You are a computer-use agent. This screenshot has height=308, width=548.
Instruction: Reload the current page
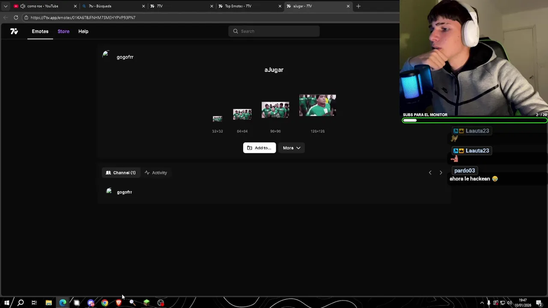click(16, 18)
